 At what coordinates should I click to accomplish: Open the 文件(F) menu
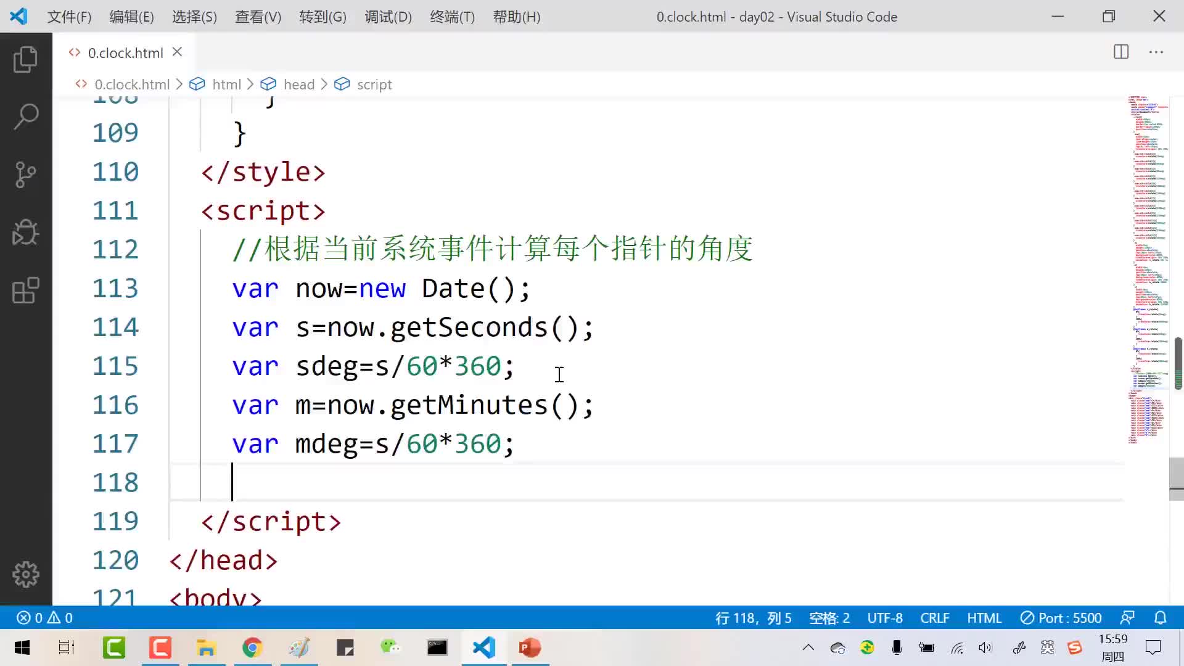tap(69, 17)
